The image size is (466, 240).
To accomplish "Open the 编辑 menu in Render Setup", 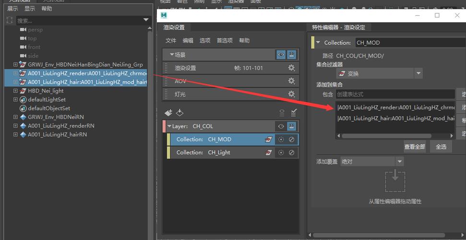I will (x=188, y=40).
